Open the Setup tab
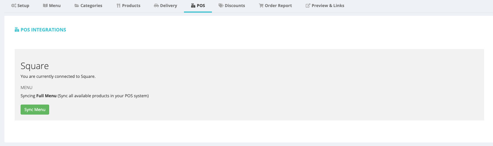The height and width of the screenshot is (146, 493). pyautogui.click(x=20, y=6)
